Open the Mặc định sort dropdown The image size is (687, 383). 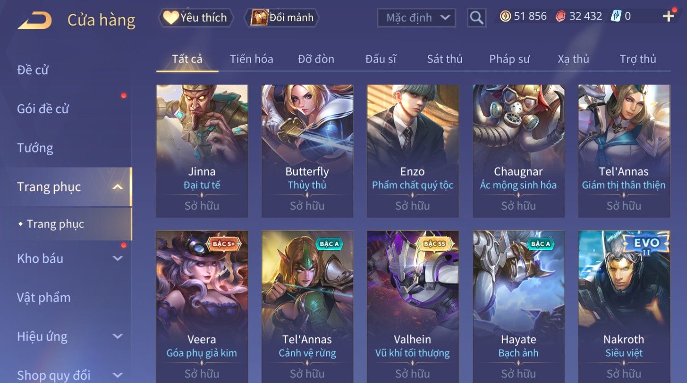tap(416, 18)
